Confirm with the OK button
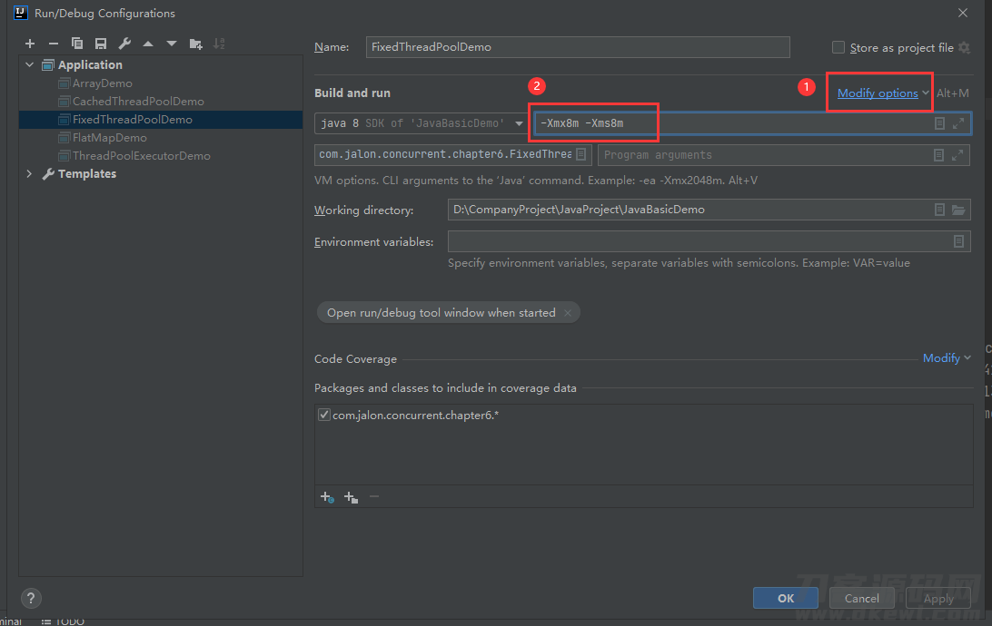This screenshot has width=992, height=626. point(785,598)
